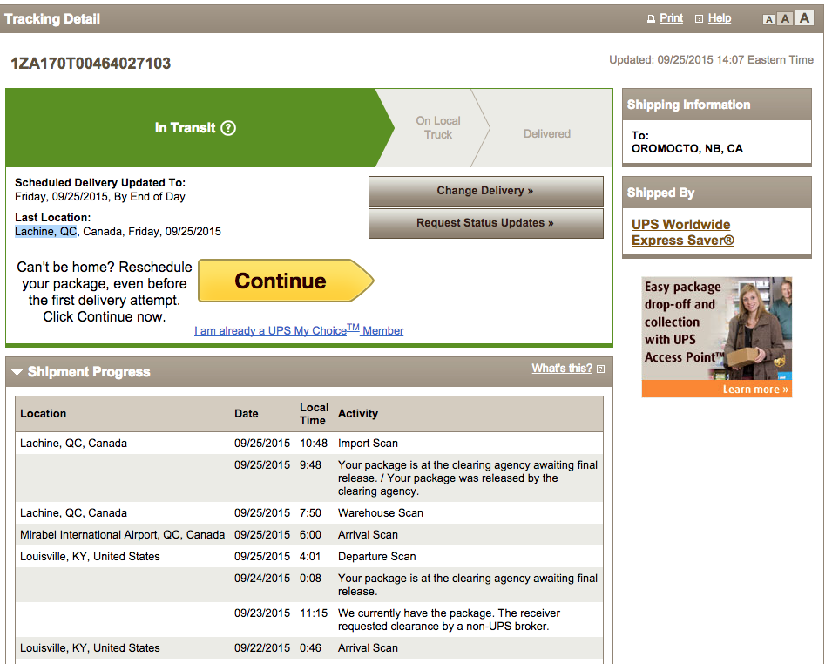This screenshot has height=664, width=832.
Task: Click the Scheduled Delivery Updated To label
Action: coord(100,183)
